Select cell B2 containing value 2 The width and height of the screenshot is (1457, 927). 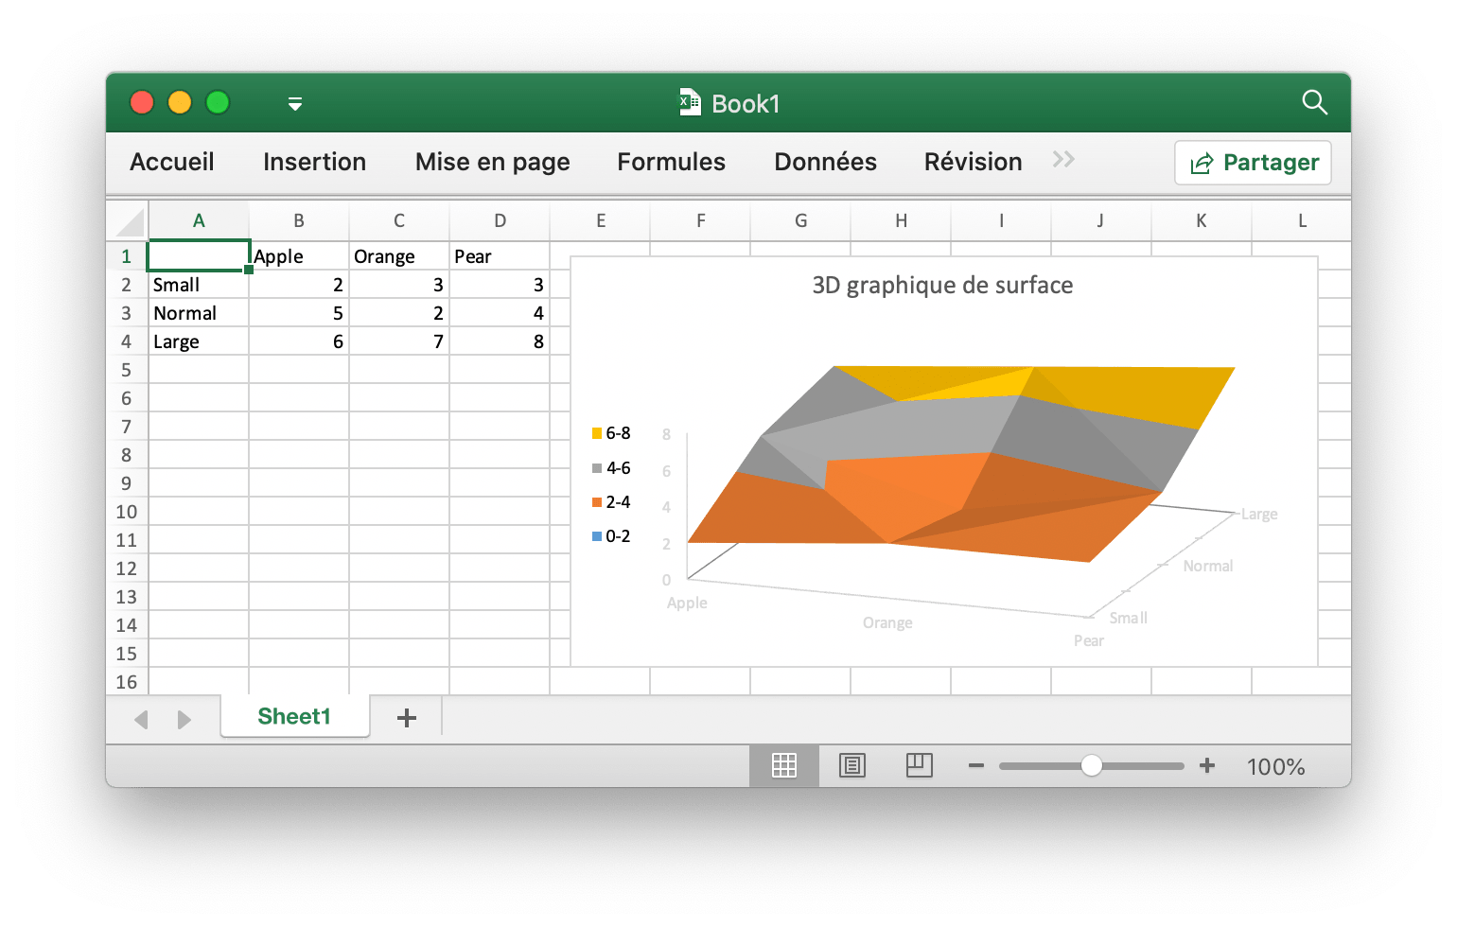coord(299,285)
